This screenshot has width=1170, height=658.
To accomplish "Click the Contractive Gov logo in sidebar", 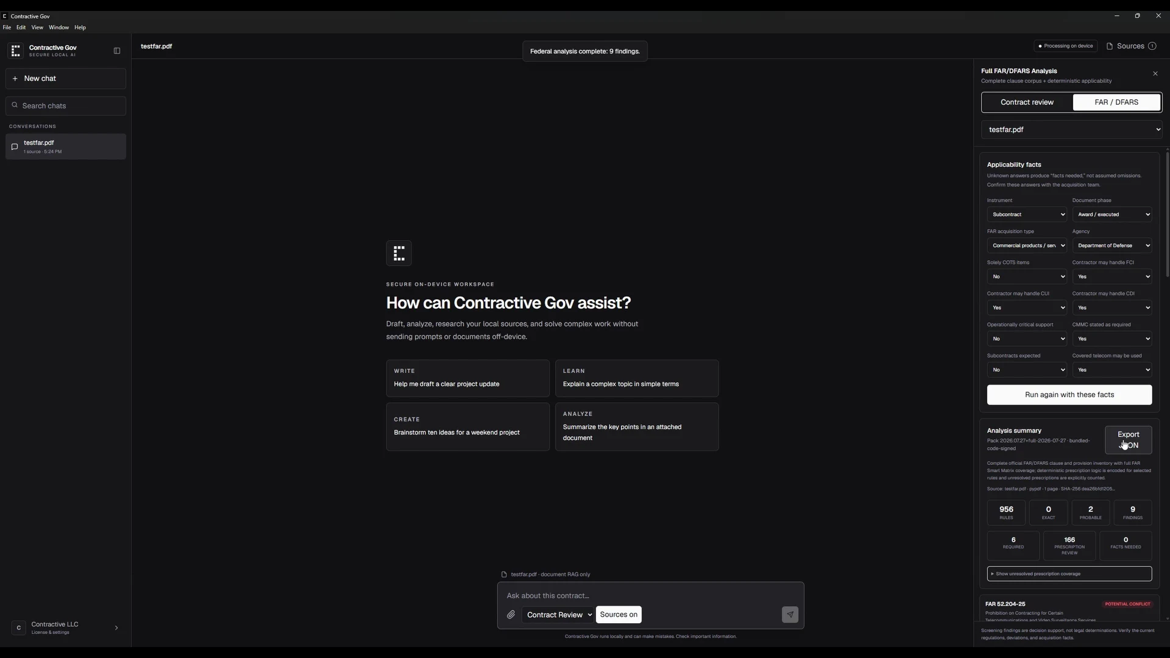I will click(x=16, y=51).
